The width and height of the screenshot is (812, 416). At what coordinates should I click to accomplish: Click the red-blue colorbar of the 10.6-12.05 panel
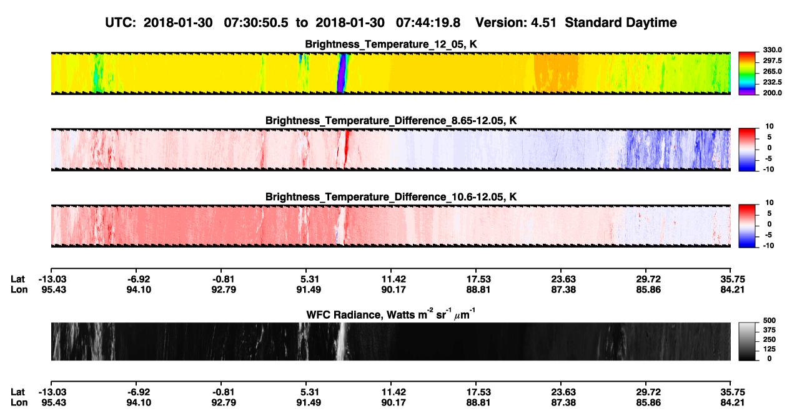746,225
